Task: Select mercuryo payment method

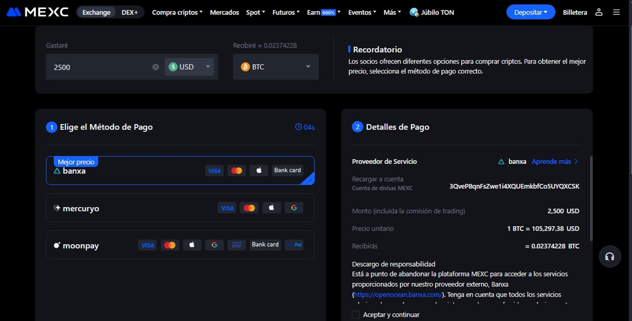Action: [180, 208]
